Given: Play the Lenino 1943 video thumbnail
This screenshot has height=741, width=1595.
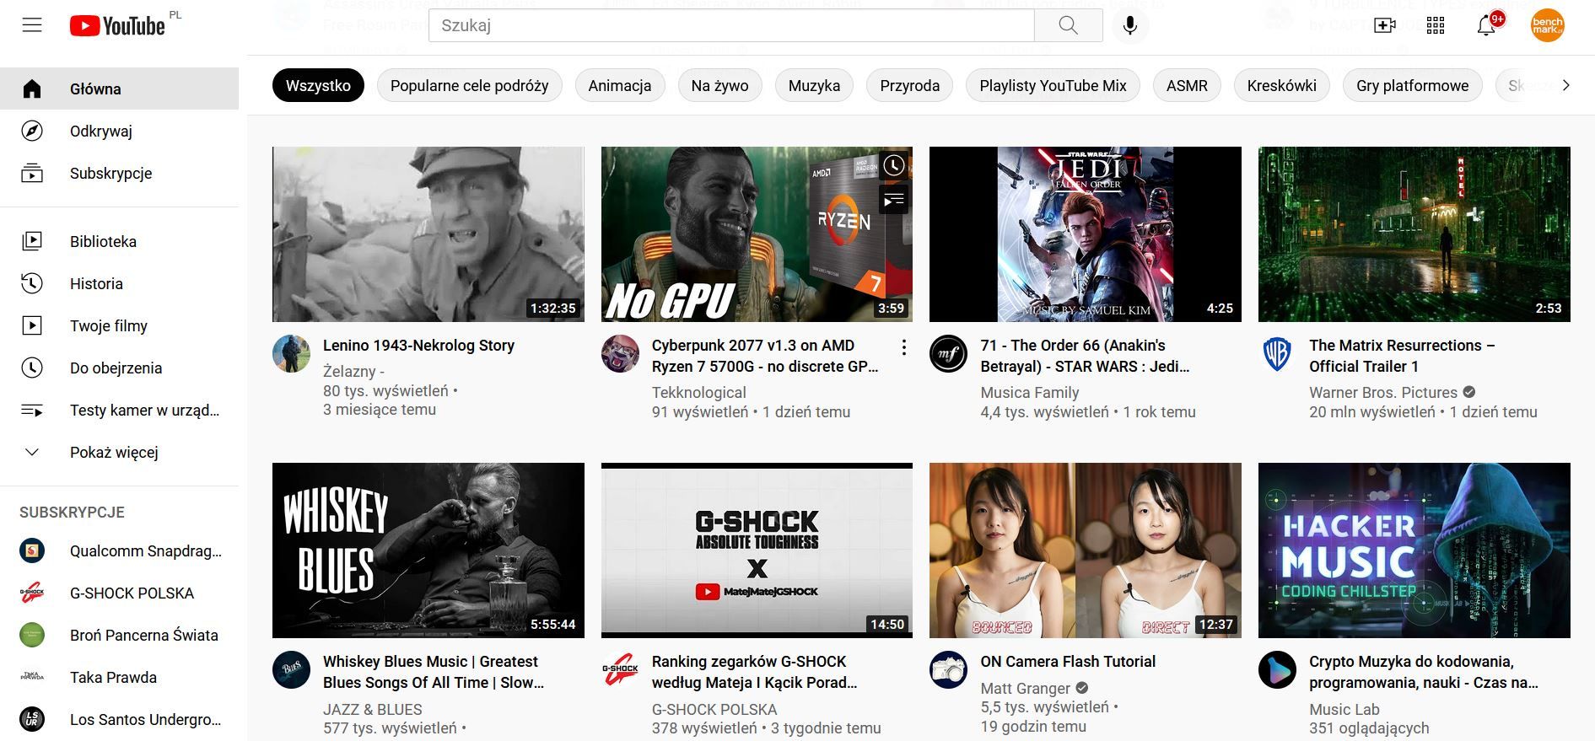Looking at the screenshot, I should pyautogui.click(x=428, y=234).
